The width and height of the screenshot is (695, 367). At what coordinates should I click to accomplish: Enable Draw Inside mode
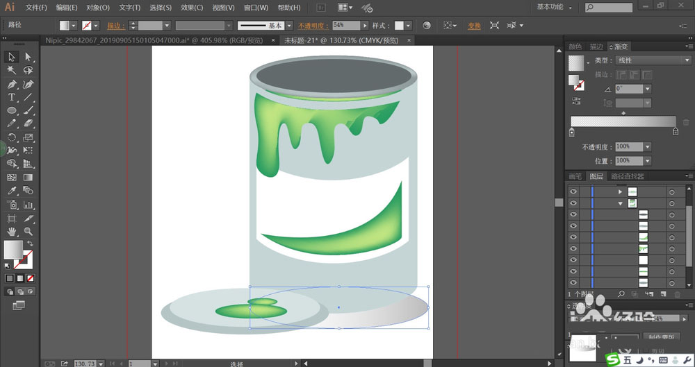tap(30, 291)
